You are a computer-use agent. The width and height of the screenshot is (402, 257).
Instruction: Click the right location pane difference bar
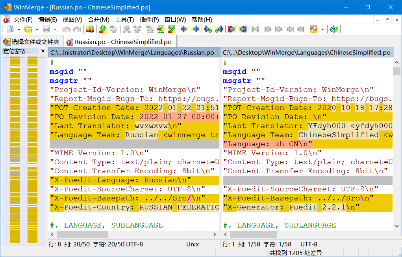click(x=32, y=150)
